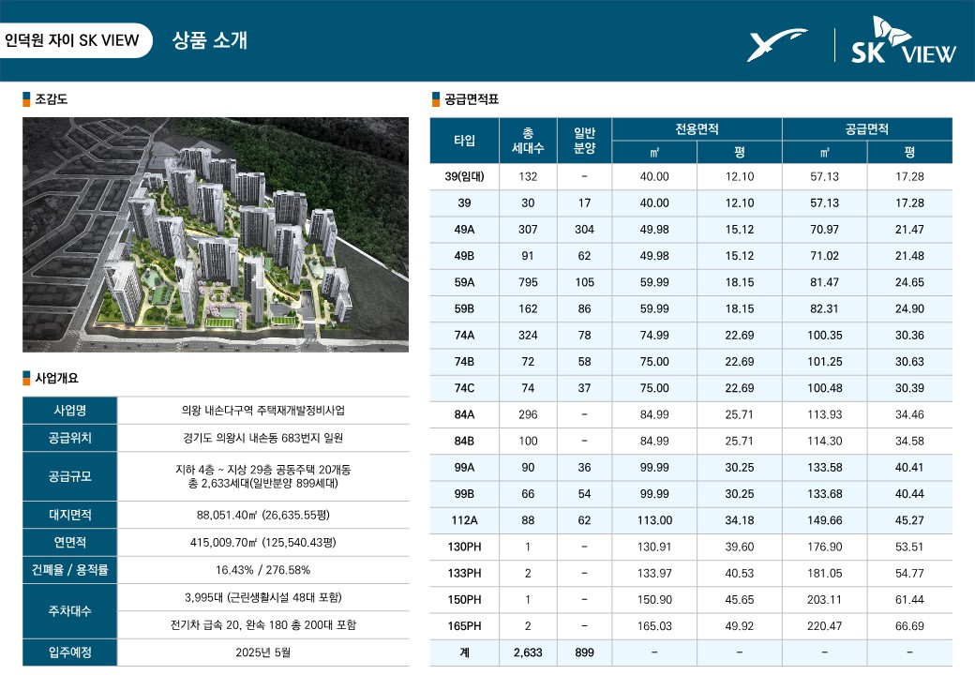Select the 74C type cell
This screenshot has width=975, height=675.
(464, 388)
